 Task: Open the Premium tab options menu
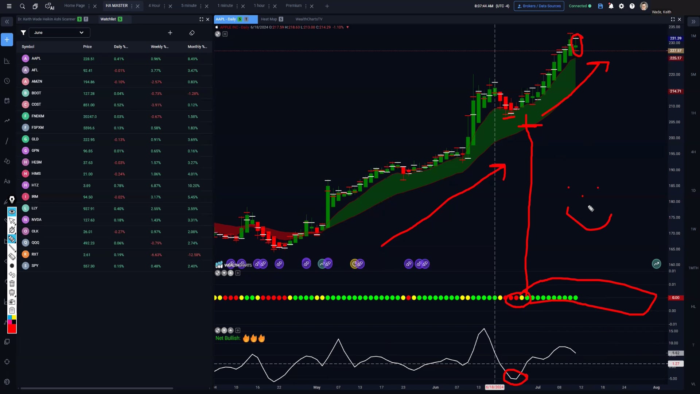pyautogui.click(x=306, y=6)
